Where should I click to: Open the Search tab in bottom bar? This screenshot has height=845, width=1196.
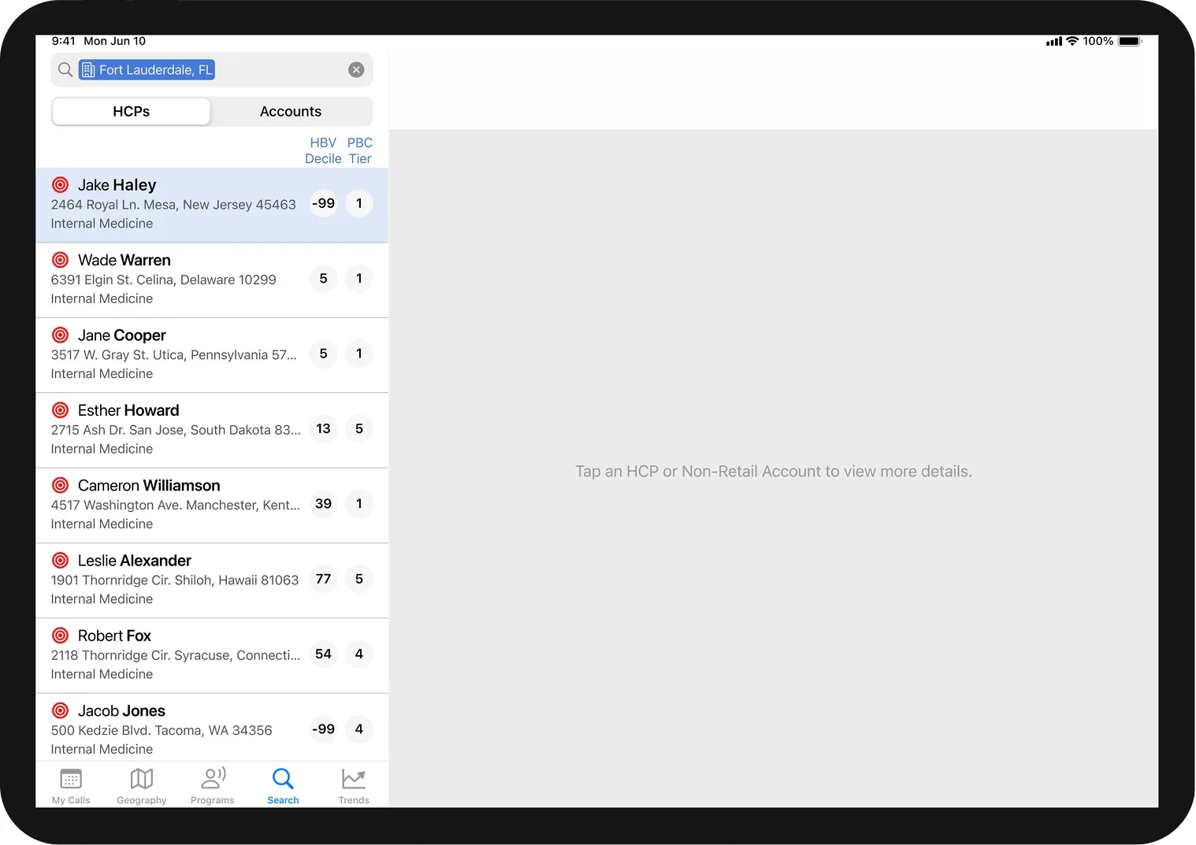coord(283,786)
